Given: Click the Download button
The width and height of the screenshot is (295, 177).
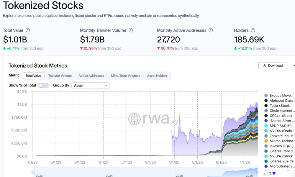Looking at the screenshot, I should [x=273, y=65].
